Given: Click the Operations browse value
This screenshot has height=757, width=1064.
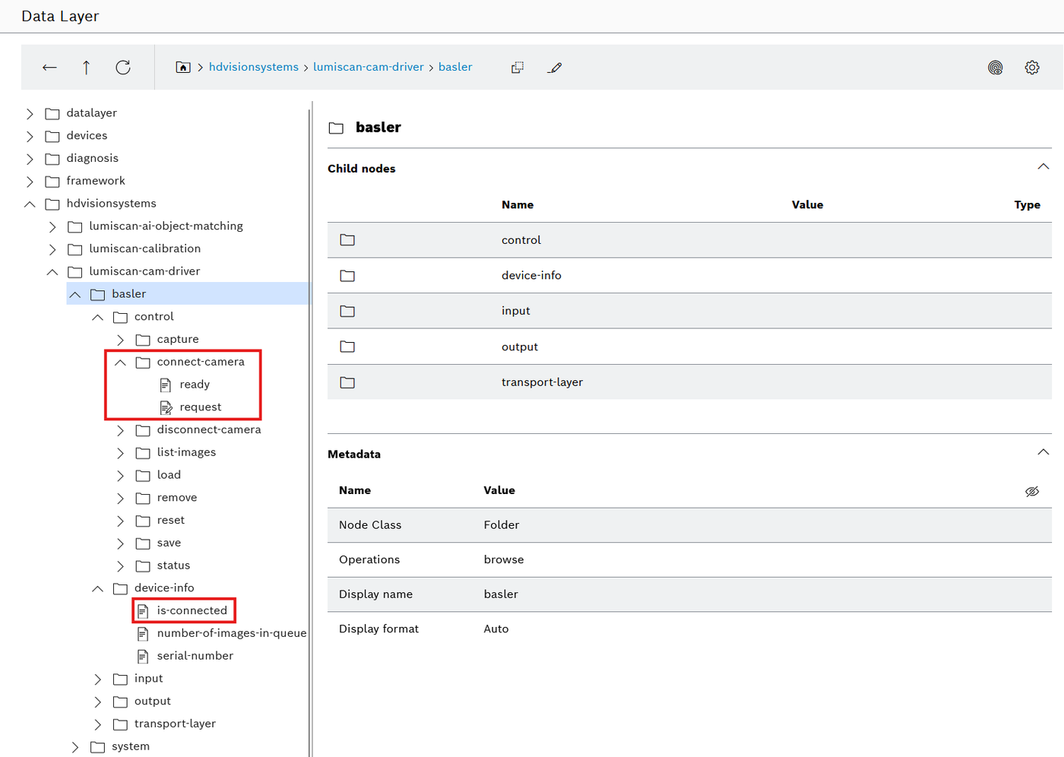Looking at the screenshot, I should (x=504, y=560).
